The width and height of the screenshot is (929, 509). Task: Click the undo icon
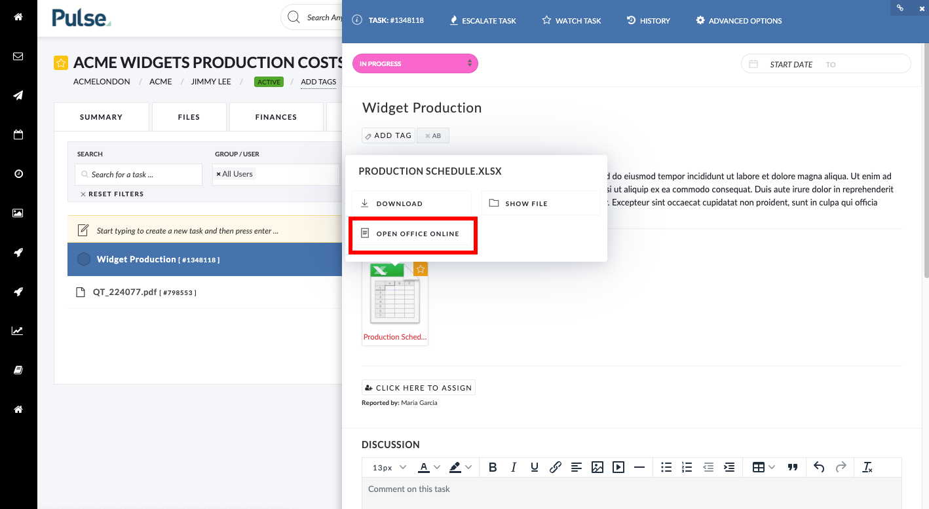[x=819, y=467]
